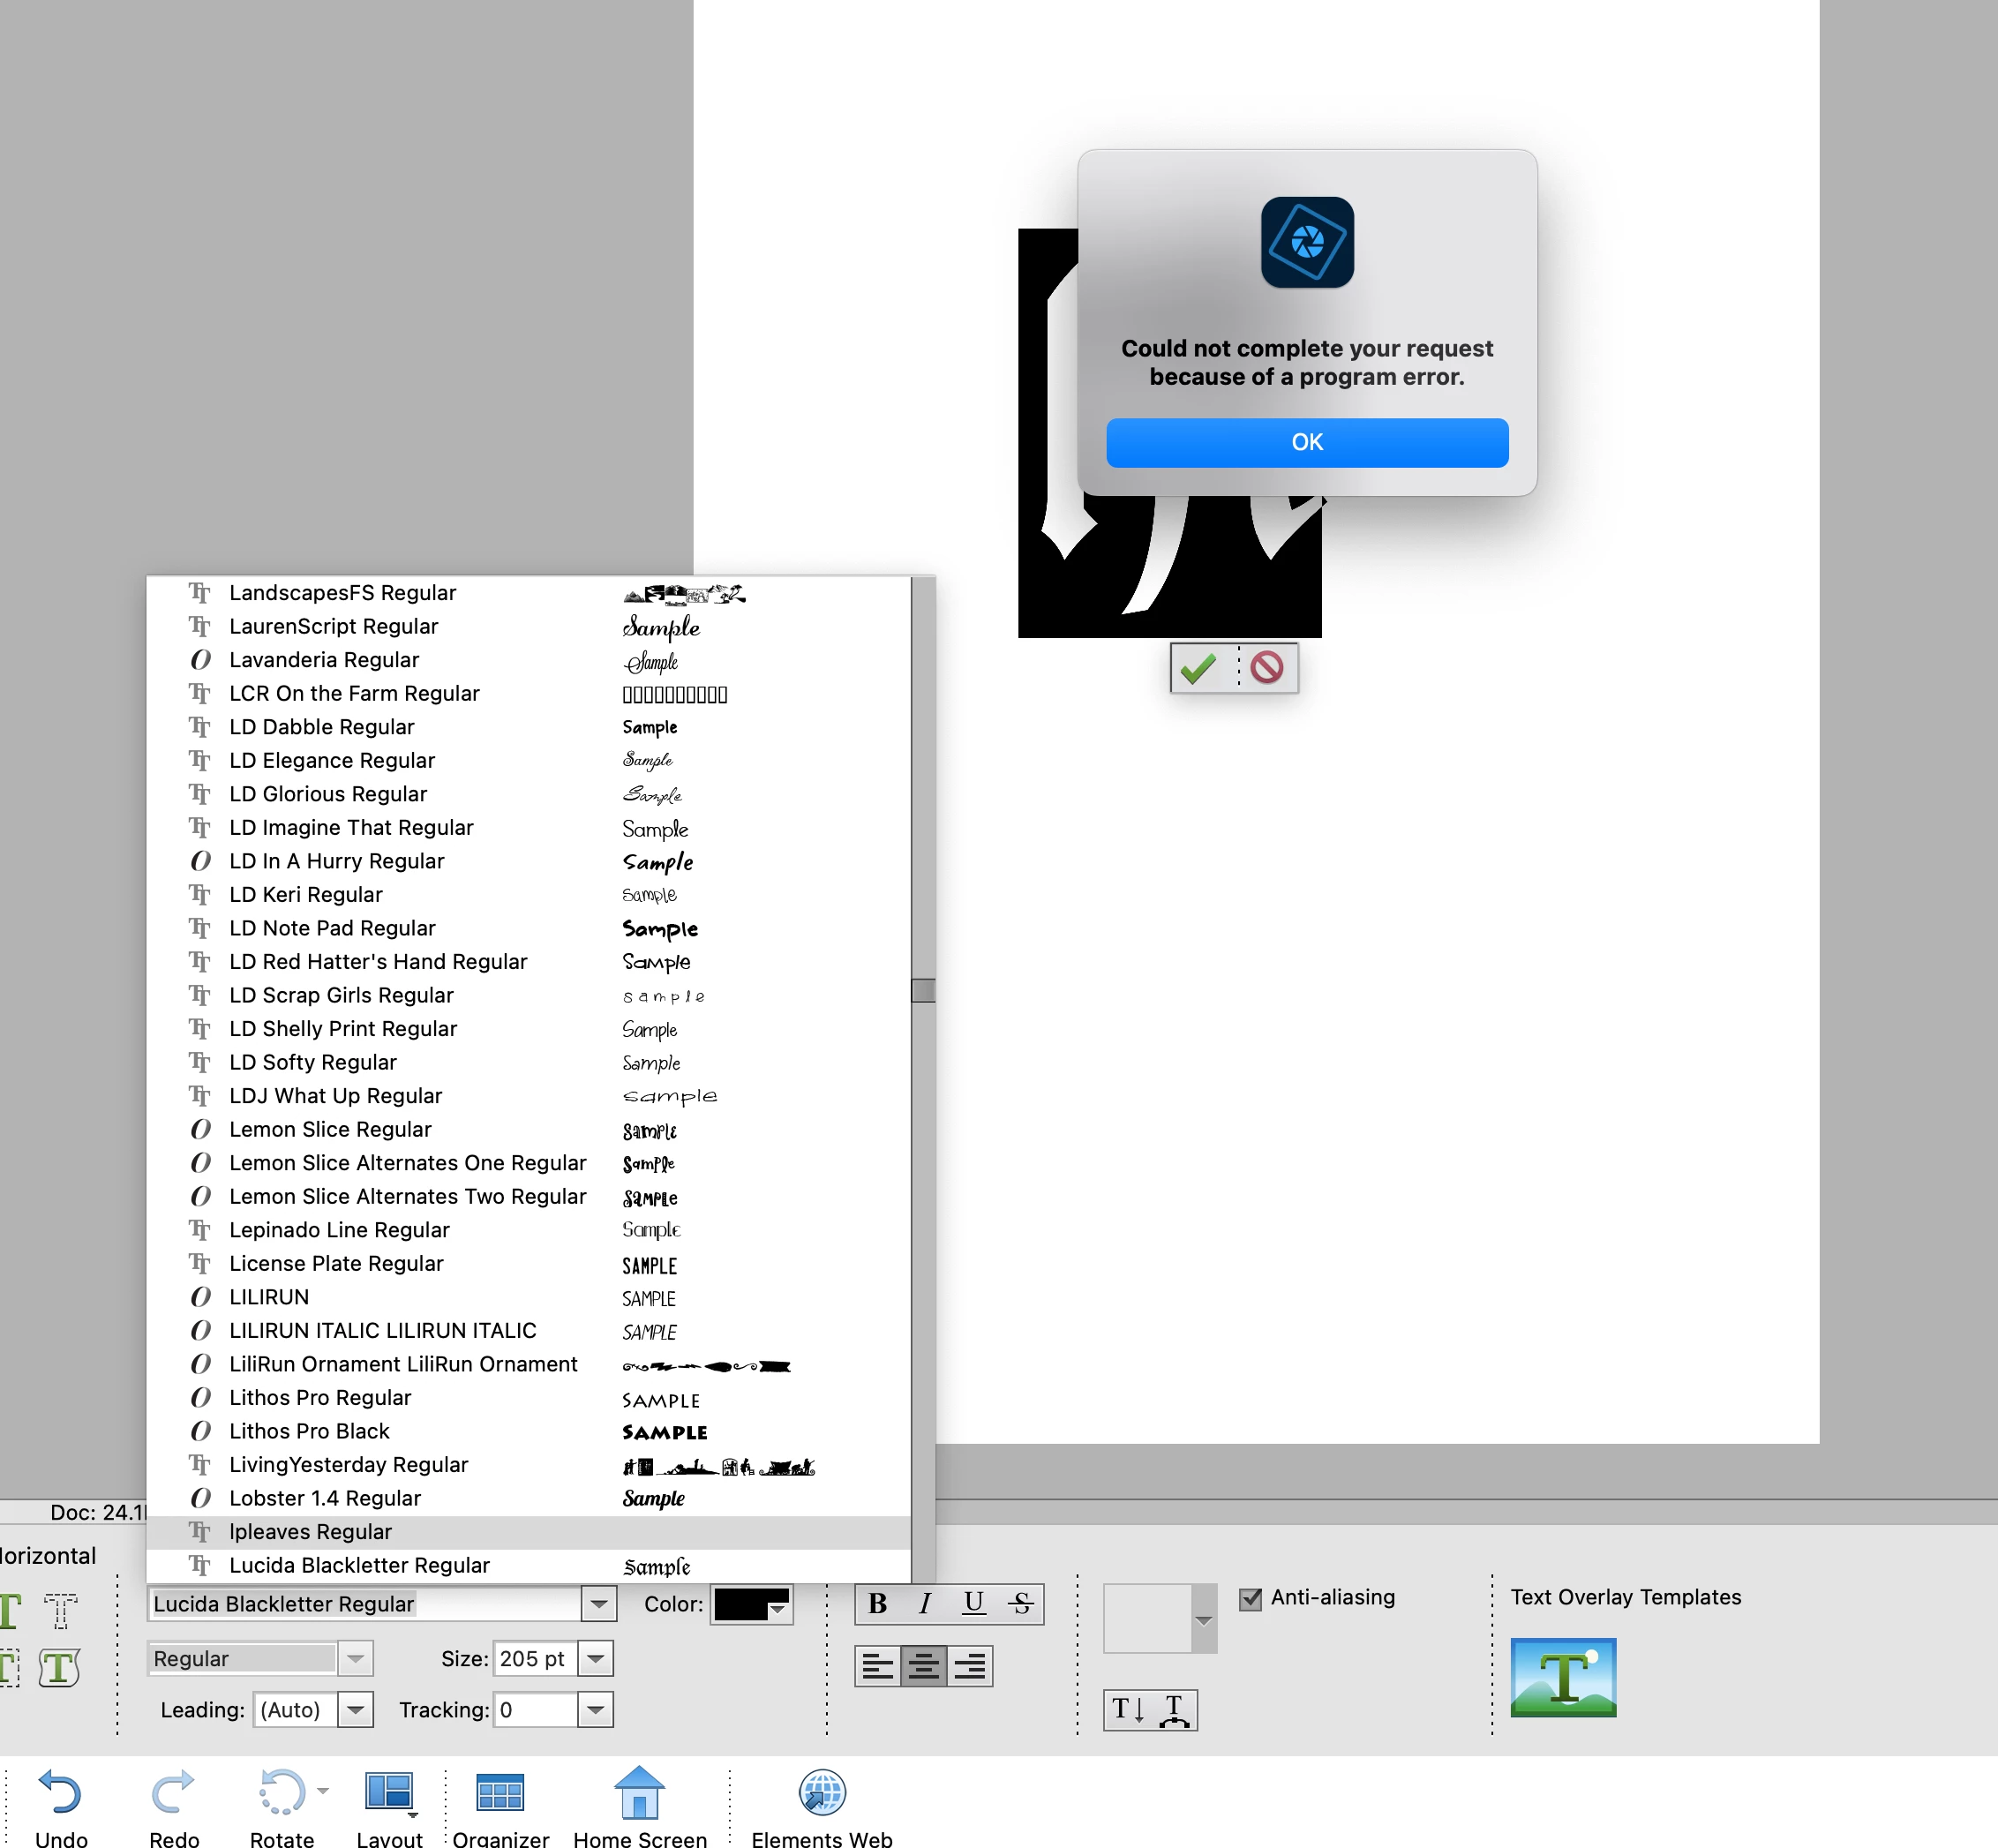Choose Lithos Pro Black font
The height and width of the screenshot is (1848, 1998).
[x=309, y=1431]
